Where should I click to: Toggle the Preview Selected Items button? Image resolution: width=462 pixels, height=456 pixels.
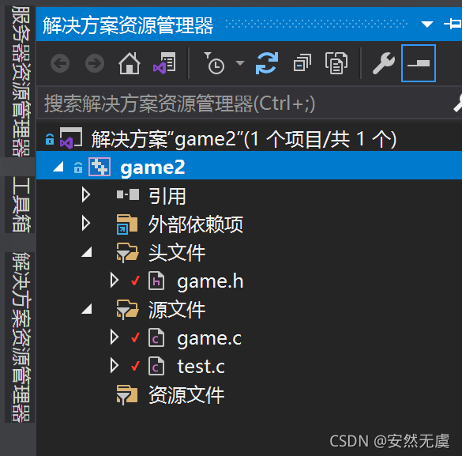[419, 63]
